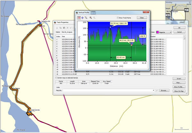Click the magenta color swatch
Screen dimensions: 192x133
pos(157,32)
